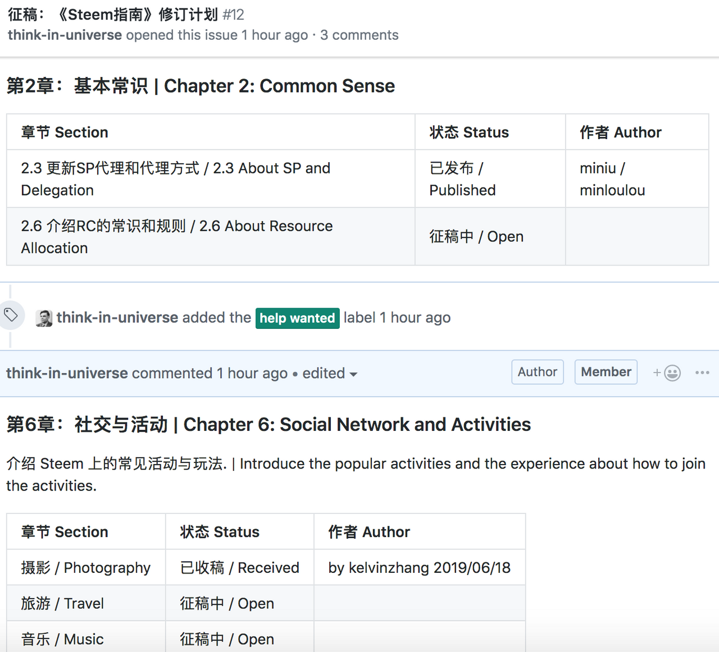Viewport: 719px width, 652px height.
Task: Click the issue title text
Action: tap(112, 14)
